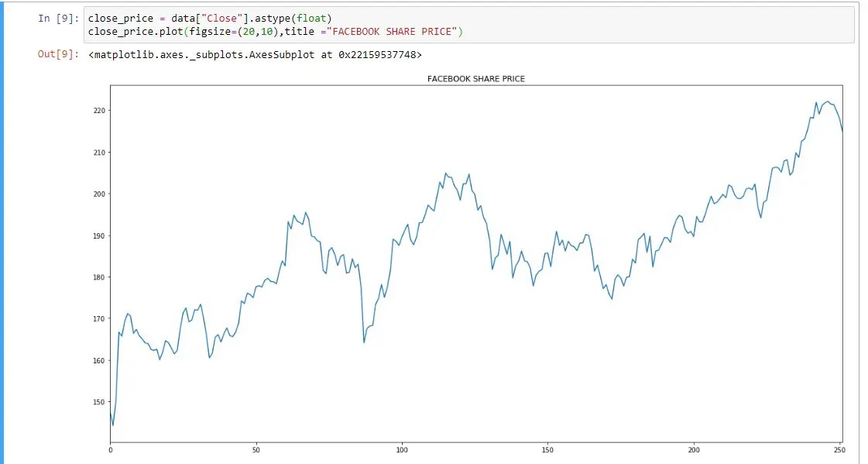The height and width of the screenshot is (464, 868).
Task: Click the AxesSubplot output text
Action: pos(255,54)
